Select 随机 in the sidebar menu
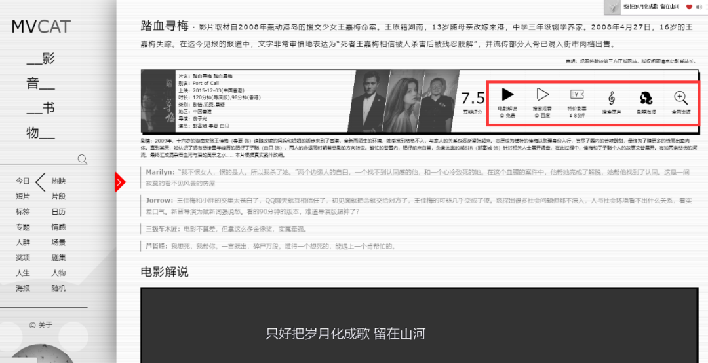 (x=58, y=288)
